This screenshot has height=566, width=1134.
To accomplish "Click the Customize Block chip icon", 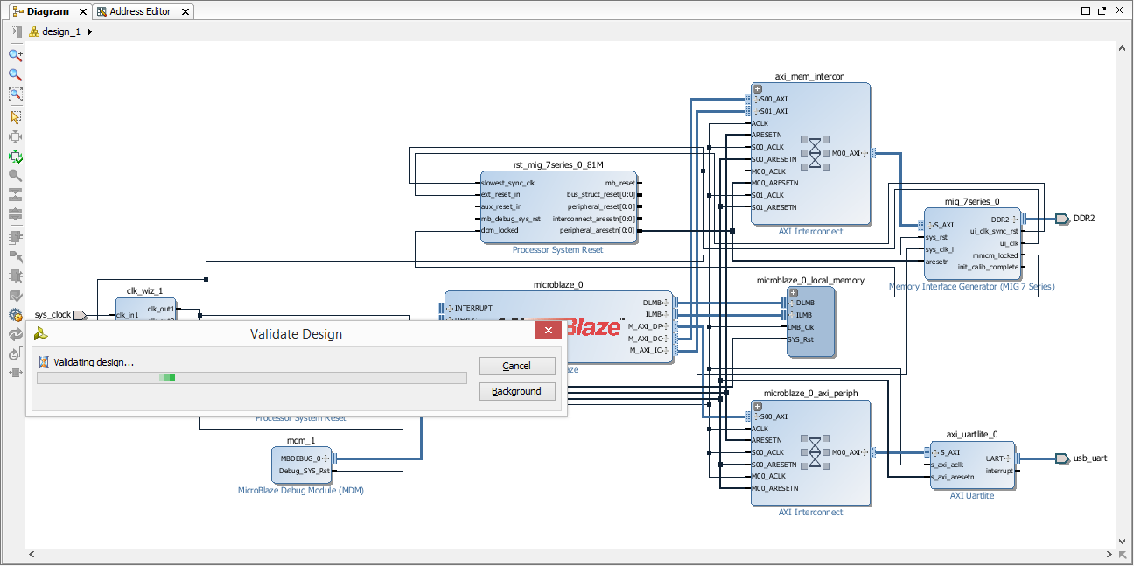I will pos(15,276).
